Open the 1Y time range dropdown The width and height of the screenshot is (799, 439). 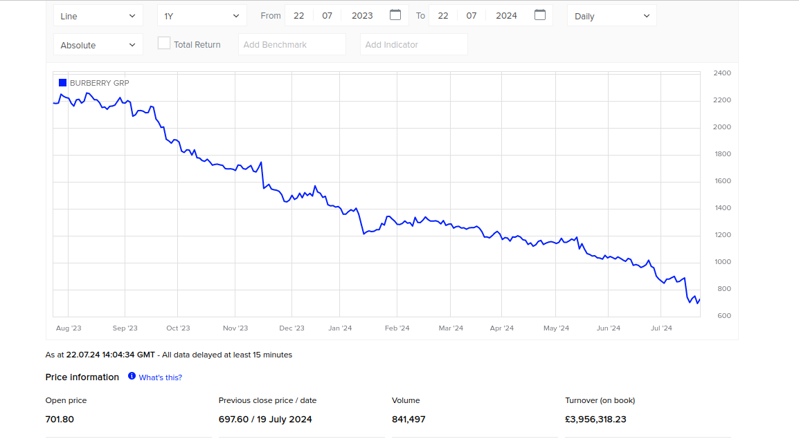tap(201, 16)
